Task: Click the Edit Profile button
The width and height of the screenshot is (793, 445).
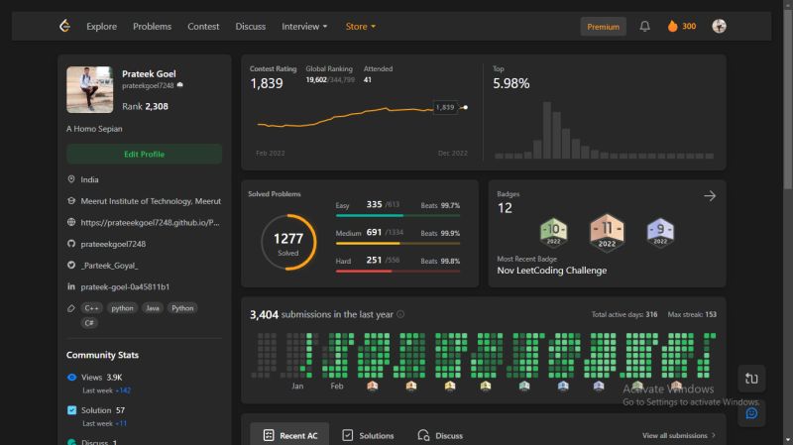Action: [x=144, y=155]
